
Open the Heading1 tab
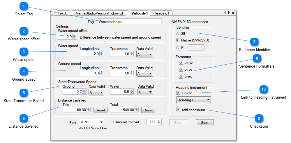[x=161, y=13]
